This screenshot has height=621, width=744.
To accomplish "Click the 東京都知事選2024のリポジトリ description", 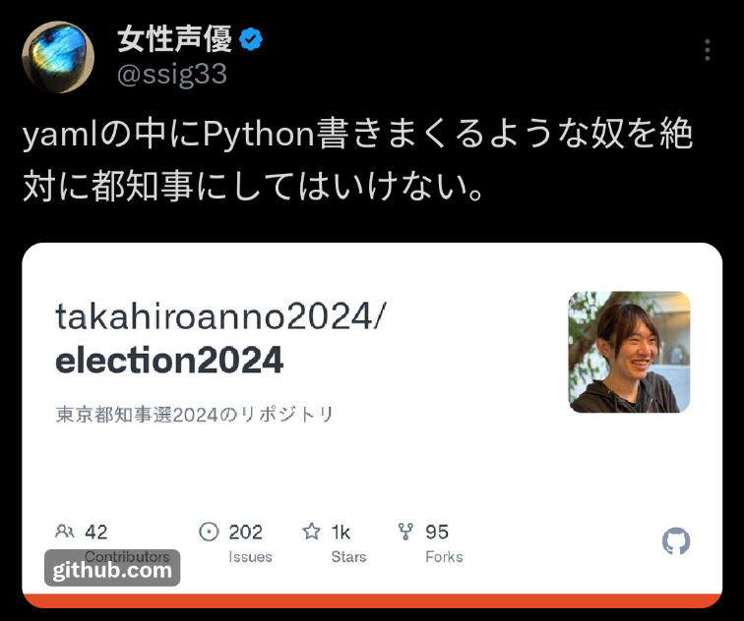I will (195, 415).
